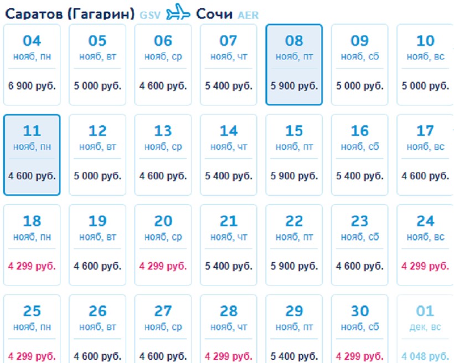Select November 18 with 4 299 rub. fare
Viewport: 454px width, 363px height.
[x=32, y=245]
